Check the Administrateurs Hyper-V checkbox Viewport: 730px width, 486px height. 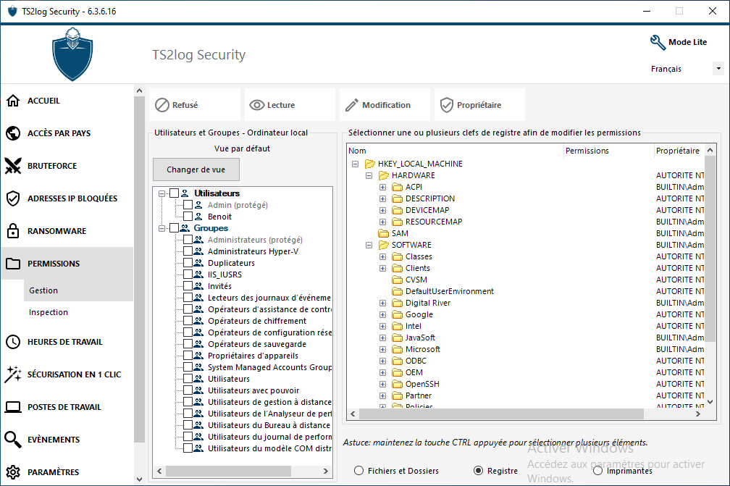click(188, 251)
